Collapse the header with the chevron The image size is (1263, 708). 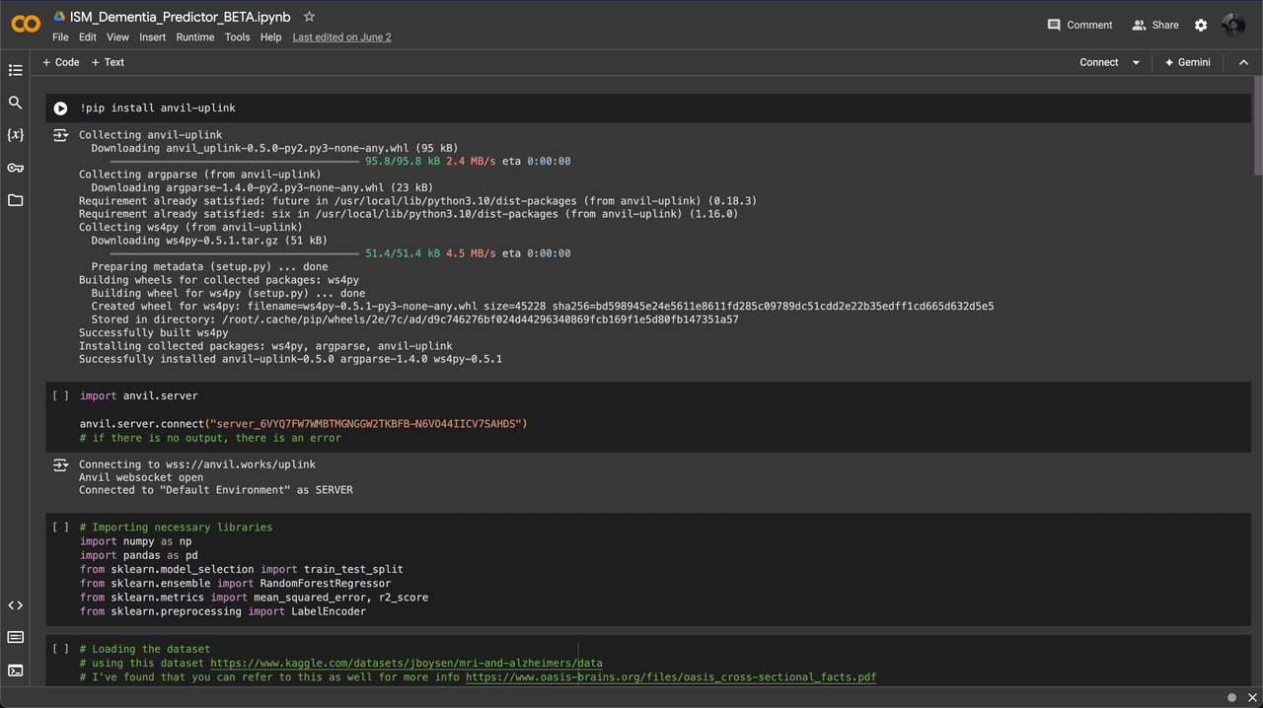tap(1243, 62)
